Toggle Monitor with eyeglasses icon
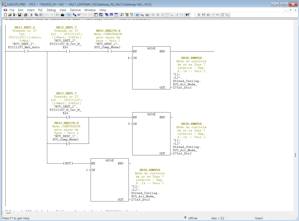 point(79,15)
